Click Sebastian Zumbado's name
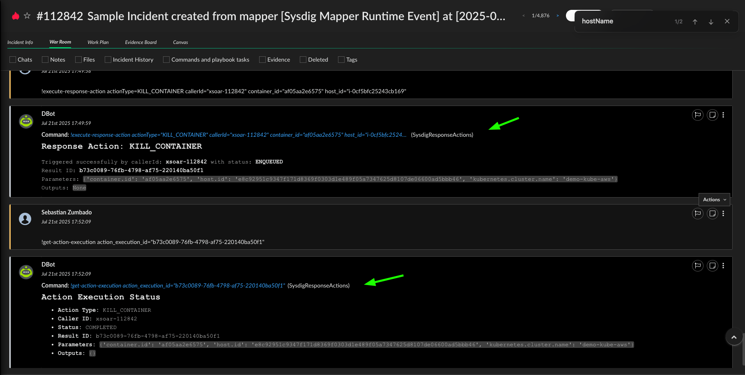Viewport: 745px width, 375px height. point(67,212)
